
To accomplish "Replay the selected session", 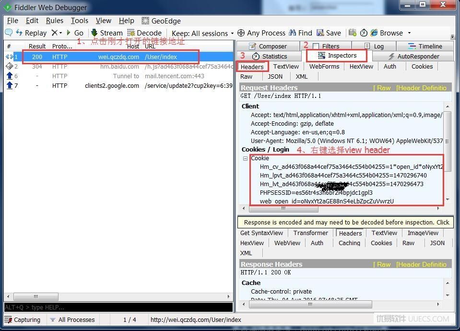I will pyautogui.click(x=31, y=33).
